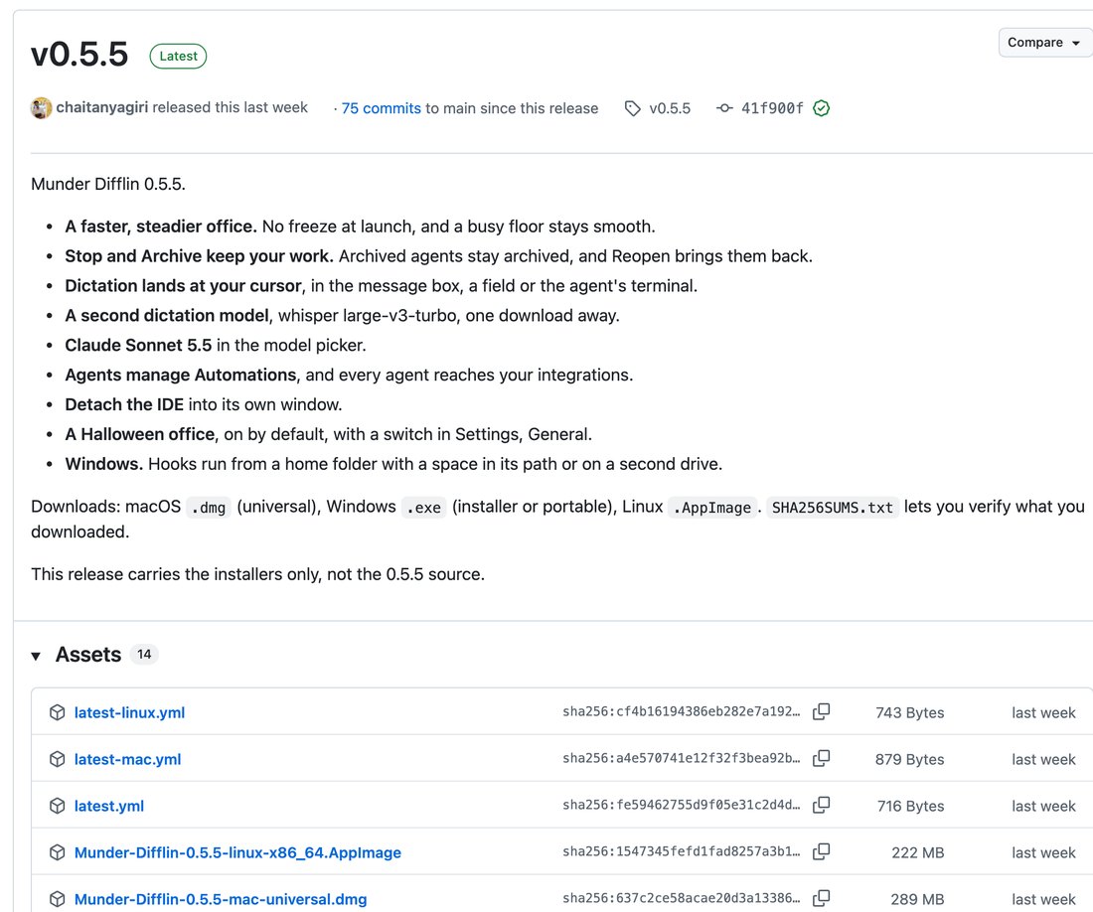Click hash text sha256:fe59462755d9f05e31c2d4d…

(x=681, y=805)
